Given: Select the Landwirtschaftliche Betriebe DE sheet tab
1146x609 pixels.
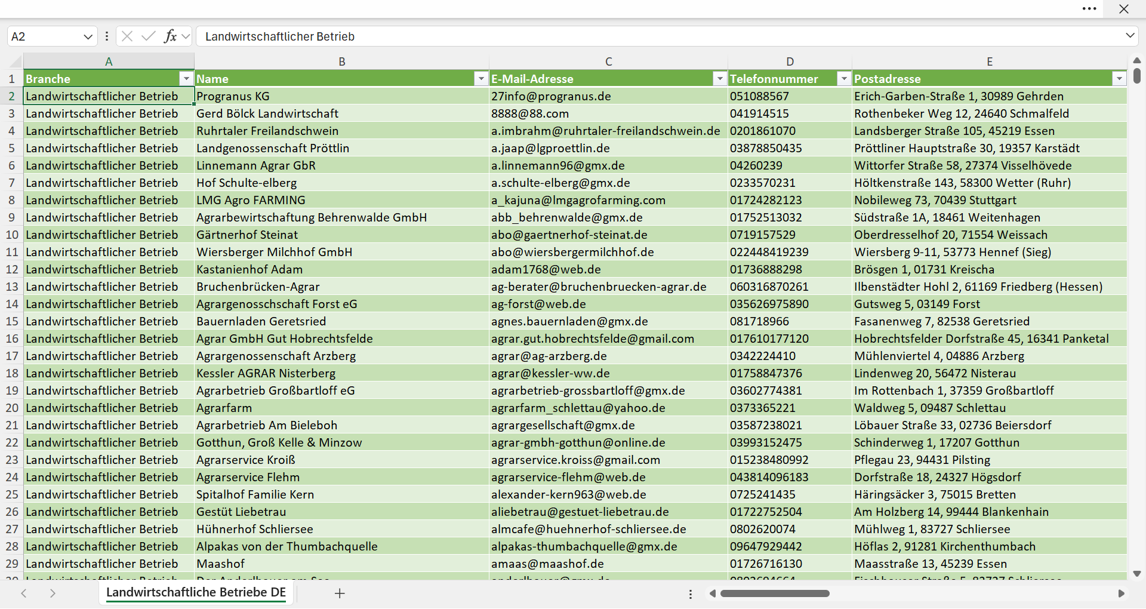Looking at the screenshot, I should point(196,593).
